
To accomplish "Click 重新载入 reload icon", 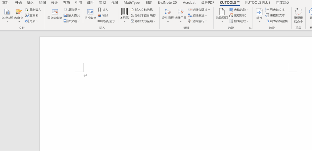I will (27, 10).
